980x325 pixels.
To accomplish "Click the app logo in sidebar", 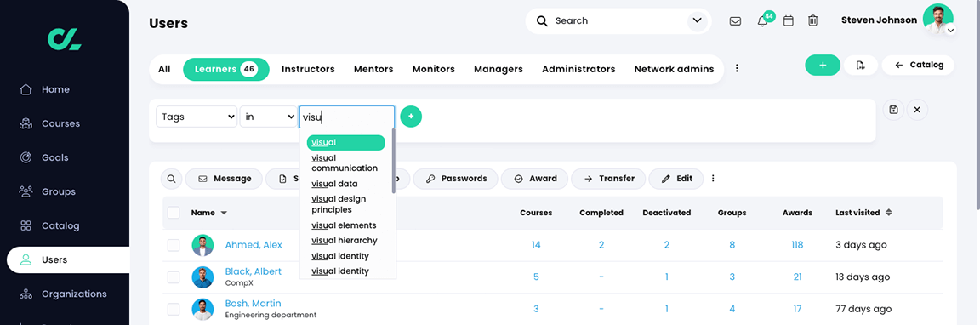I will click(65, 39).
